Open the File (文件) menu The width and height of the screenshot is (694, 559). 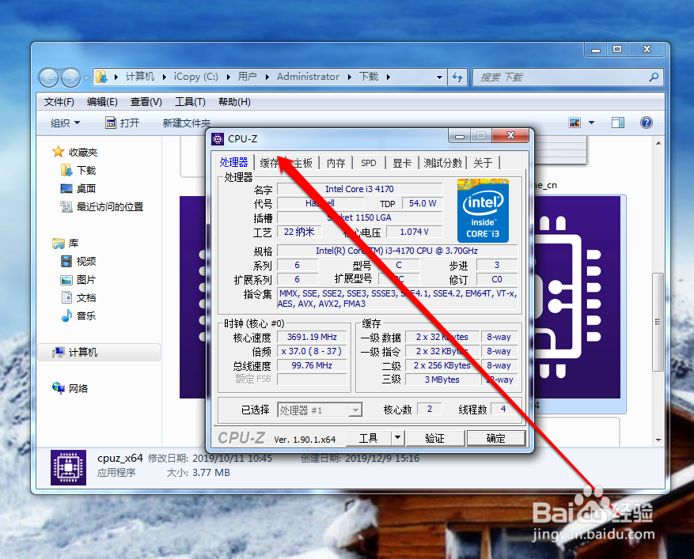59,102
